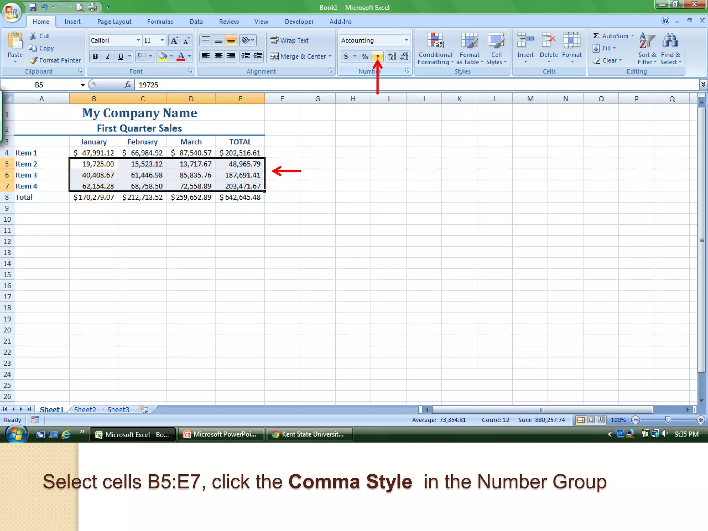Screen dimensions: 708x531
Task: Toggle Center horizontal alignment
Action: (x=218, y=56)
